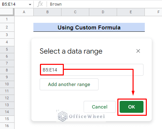The height and width of the screenshot is (129, 162).
Task: Click the B5:E14 range input field
Action: point(92,70)
